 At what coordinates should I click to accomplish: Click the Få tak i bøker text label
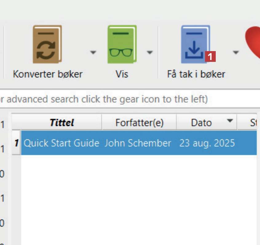coord(196,74)
